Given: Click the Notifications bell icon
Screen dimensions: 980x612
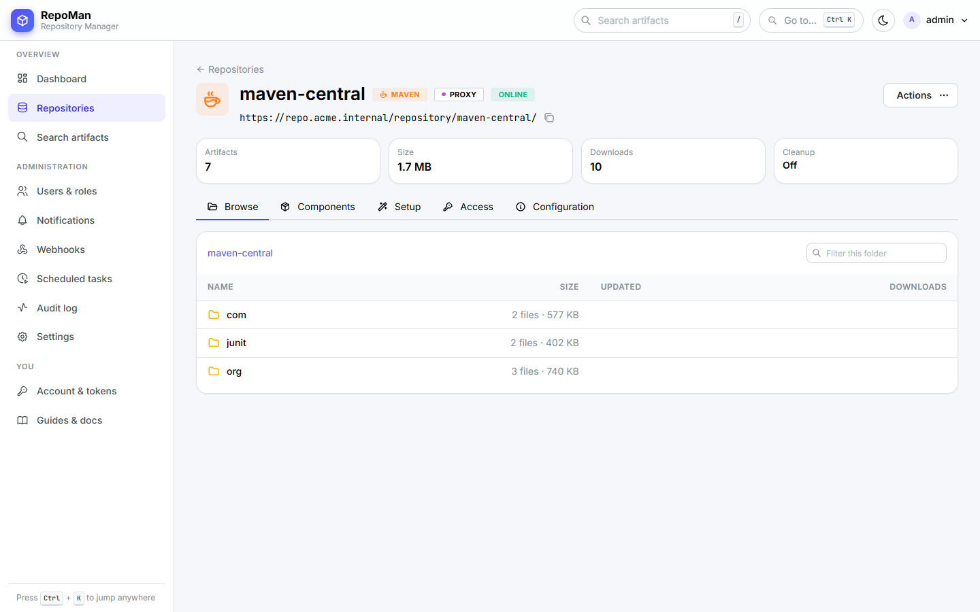Looking at the screenshot, I should point(22,220).
